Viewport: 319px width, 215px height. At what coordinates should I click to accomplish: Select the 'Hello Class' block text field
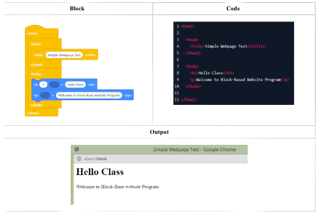pyautogui.click(x=75, y=85)
